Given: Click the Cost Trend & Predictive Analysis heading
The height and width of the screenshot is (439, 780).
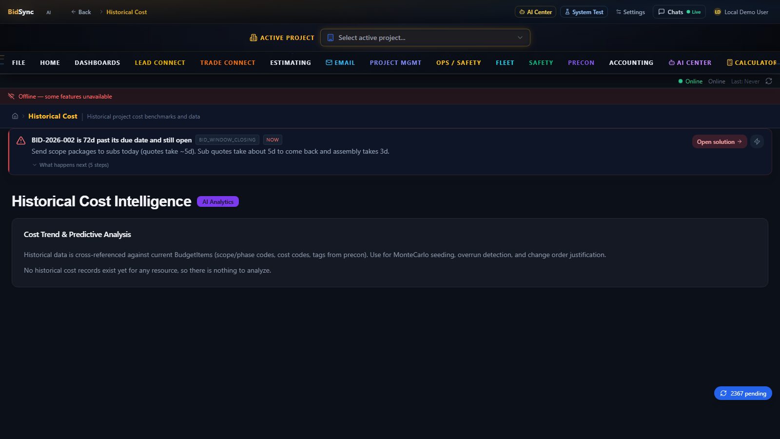Looking at the screenshot, I should click(78, 234).
